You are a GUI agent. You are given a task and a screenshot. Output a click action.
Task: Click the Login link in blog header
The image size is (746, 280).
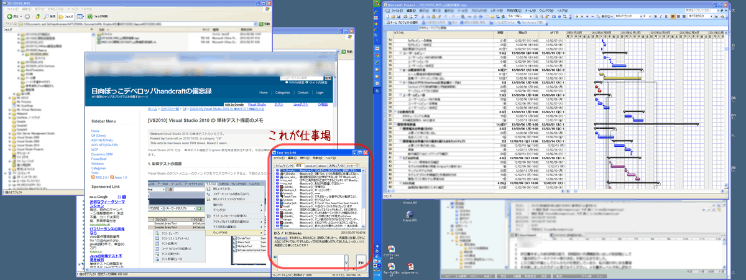coord(320,93)
